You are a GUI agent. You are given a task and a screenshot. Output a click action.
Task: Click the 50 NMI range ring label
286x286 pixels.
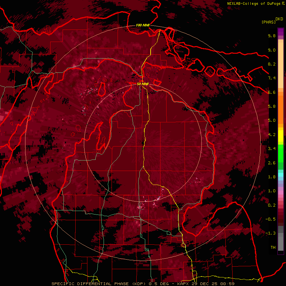pos(143,84)
